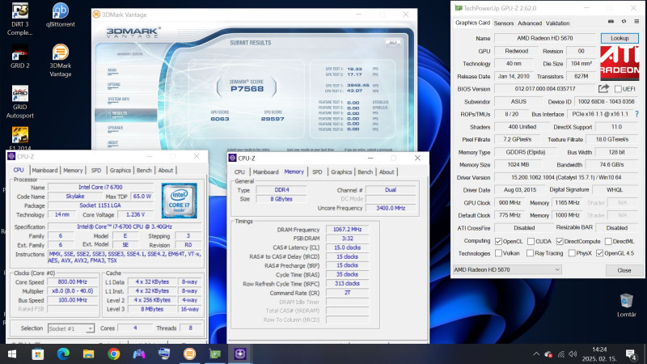Toggle the DirectML checkbox
Image resolution: width=647 pixels, height=364 pixels.
(608, 241)
